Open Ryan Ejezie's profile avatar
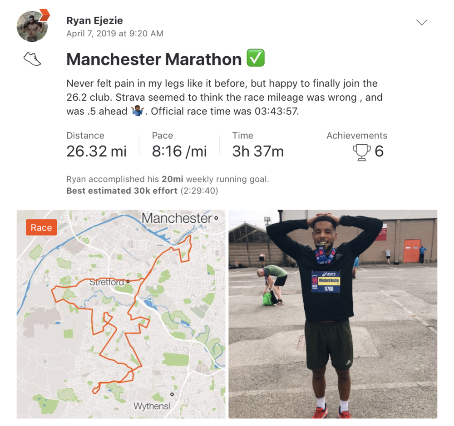The height and width of the screenshot is (426, 454). click(x=32, y=26)
